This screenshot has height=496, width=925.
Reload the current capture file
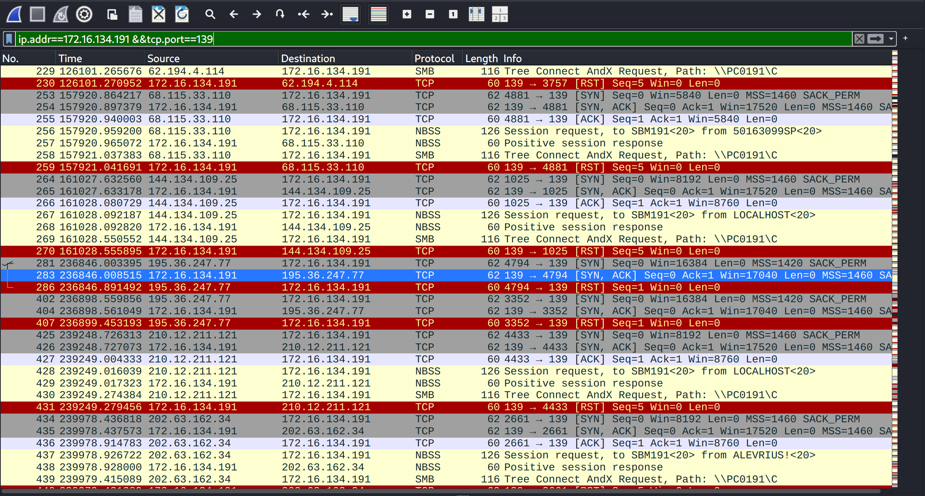(x=182, y=15)
